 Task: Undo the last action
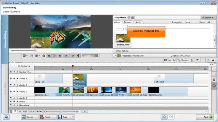pos(164,117)
